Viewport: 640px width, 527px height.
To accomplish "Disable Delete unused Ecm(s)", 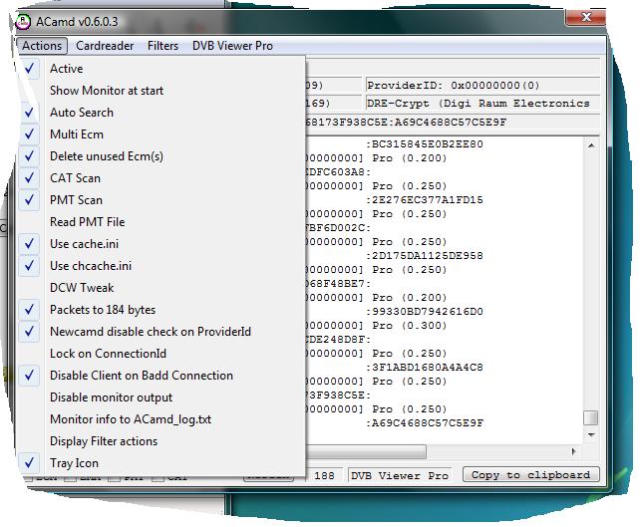I will (x=107, y=156).
